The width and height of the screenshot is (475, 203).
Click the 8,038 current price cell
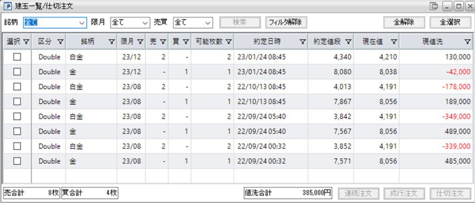(x=377, y=72)
